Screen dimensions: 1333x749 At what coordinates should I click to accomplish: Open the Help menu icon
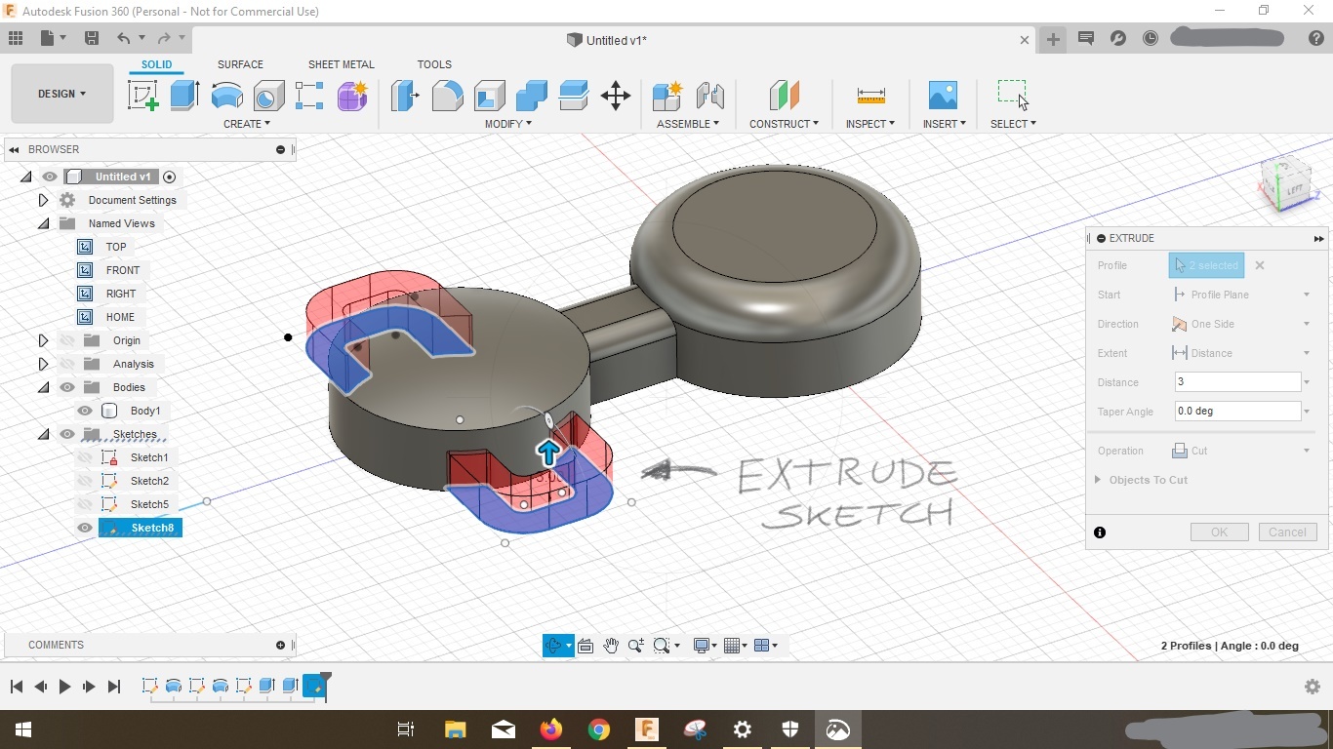[1315, 38]
